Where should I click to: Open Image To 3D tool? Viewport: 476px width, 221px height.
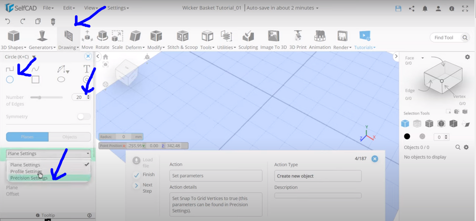273,40
